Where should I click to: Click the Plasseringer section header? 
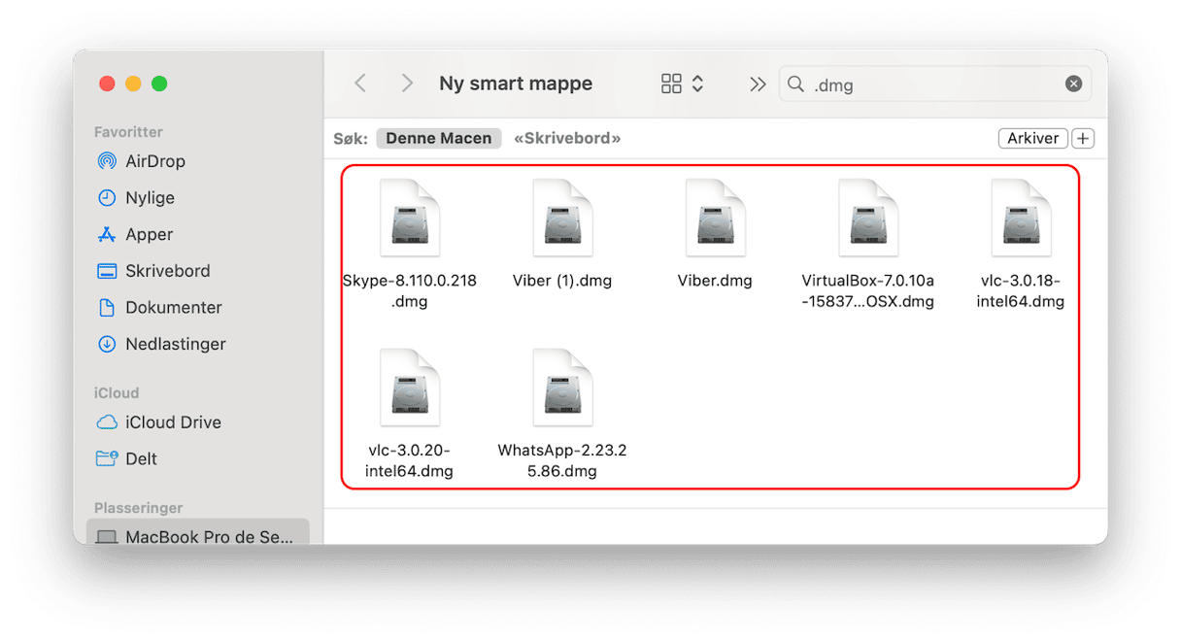tap(139, 508)
